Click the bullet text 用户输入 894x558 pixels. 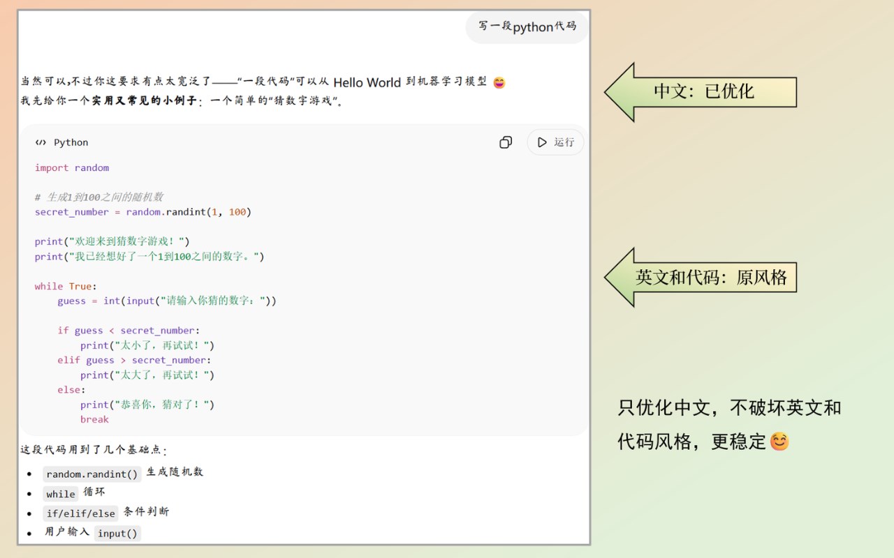(x=67, y=531)
